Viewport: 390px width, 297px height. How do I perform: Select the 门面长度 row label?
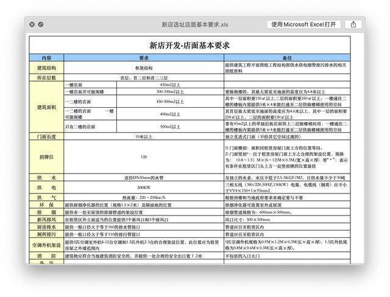tap(47, 136)
